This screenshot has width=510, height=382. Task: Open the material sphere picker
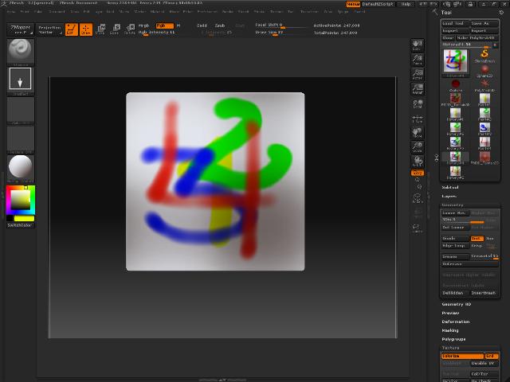(20, 167)
